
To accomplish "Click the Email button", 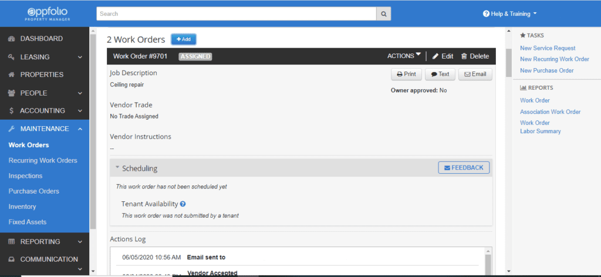I will pyautogui.click(x=475, y=75).
